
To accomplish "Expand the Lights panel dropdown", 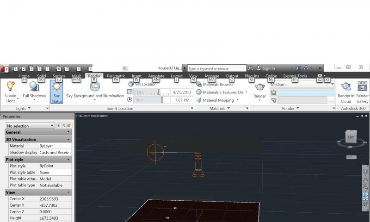I will coord(29,108).
